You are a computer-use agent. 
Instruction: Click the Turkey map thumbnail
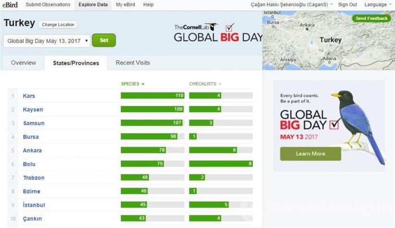click(x=328, y=40)
